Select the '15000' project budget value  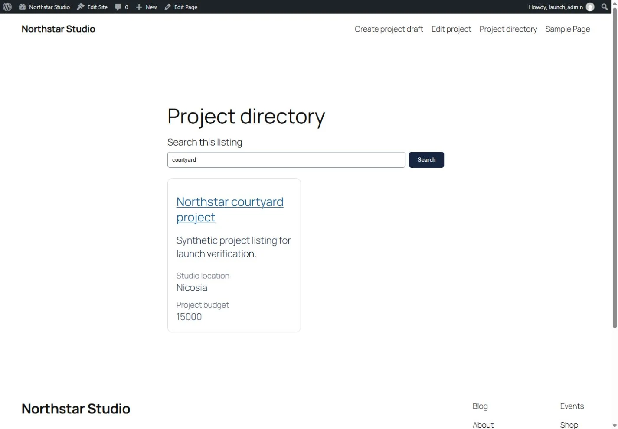[x=189, y=317]
